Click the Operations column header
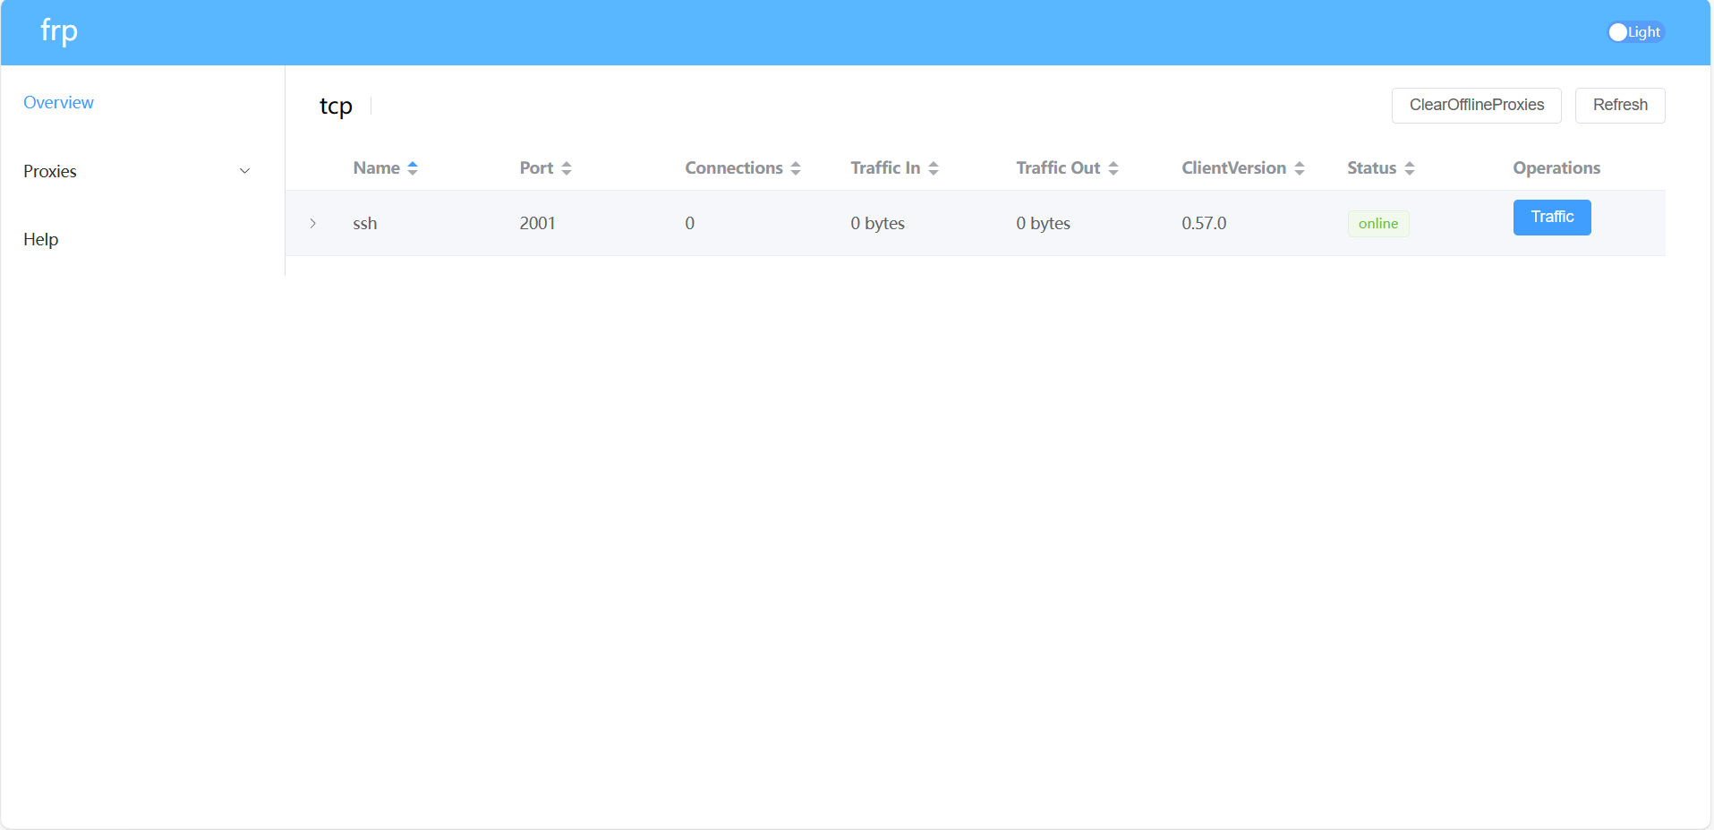The image size is (1714, 830). point(1556,168)
